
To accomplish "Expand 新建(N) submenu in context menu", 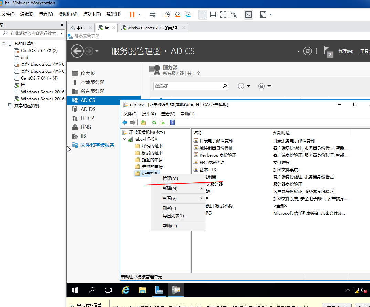I will pos(178,188).
